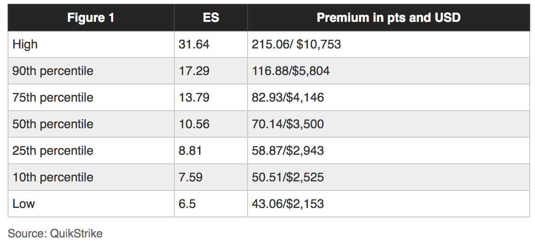Select the 90th percentile row label
Viewport: 535px width, 245px height.
point(53,71)
